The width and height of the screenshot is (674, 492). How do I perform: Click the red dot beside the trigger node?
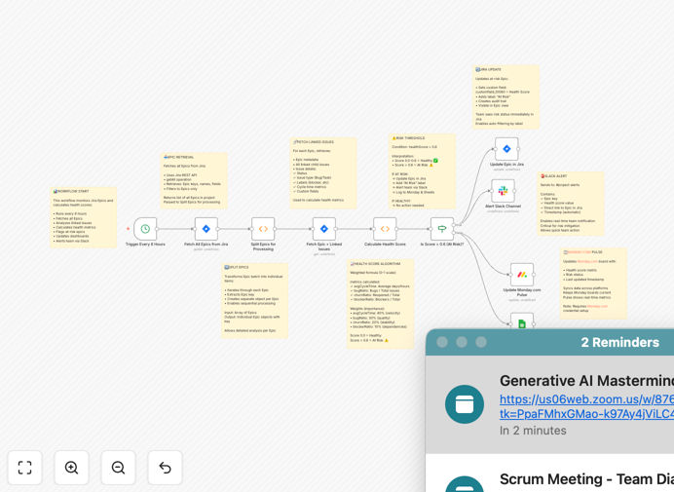[129, 229]
